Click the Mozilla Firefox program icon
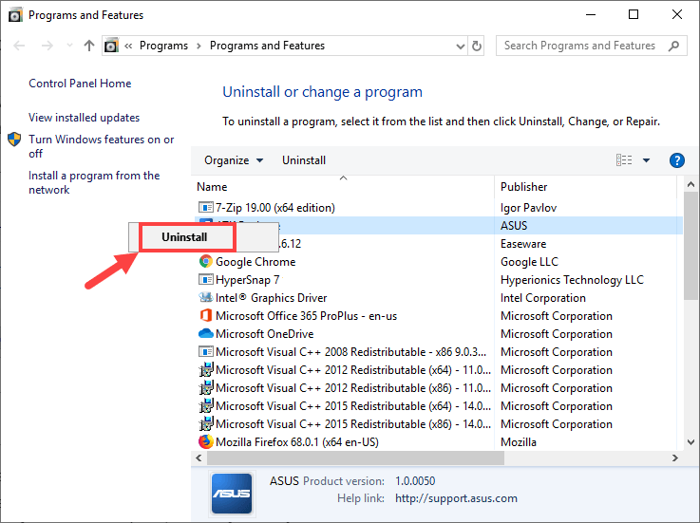The image size is (700, 523). pos(205,441)
